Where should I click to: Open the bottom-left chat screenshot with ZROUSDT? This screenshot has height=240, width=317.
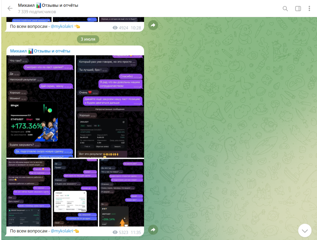(29, 193)
